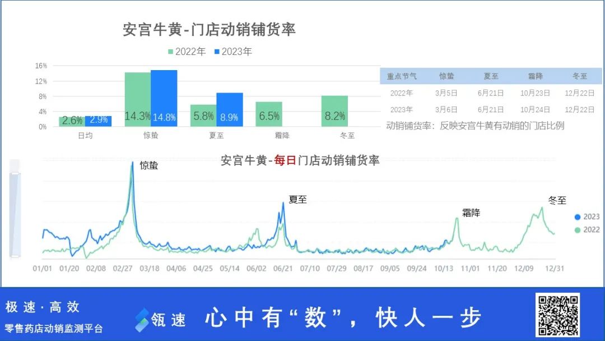605x341 pixels.
Task: Select the 2.6% 日均 bar
Action: 72,122
